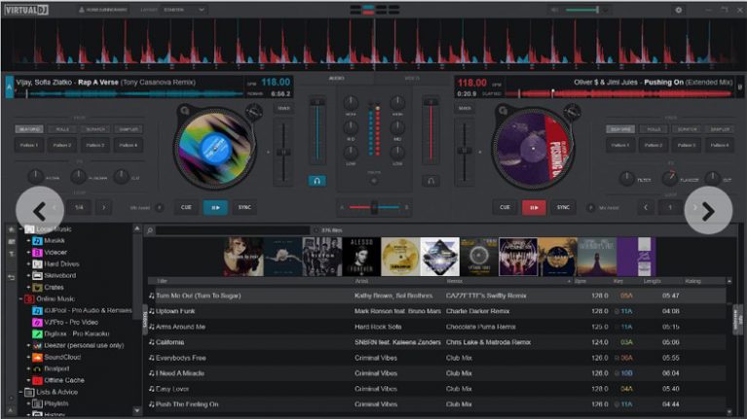This screenshot has height=419, width=747.
Task: Switch left deck pads to SAMPLER
Action: tap(129, 129)
